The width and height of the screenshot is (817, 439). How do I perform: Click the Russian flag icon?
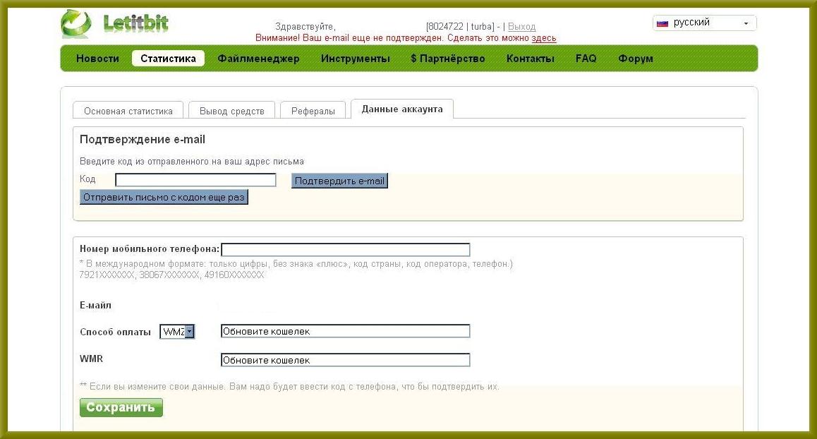coord(662,23)
